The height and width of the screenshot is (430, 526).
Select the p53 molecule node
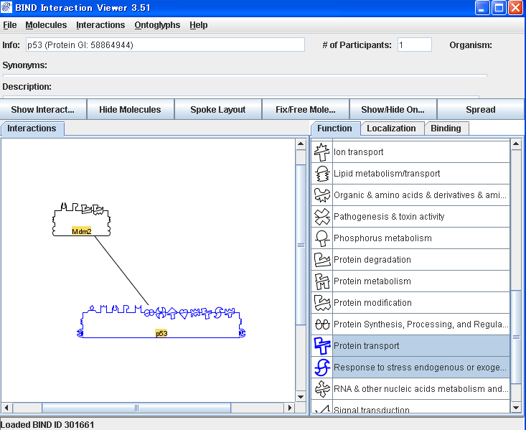pyautogui.click(x=161, y=322)
